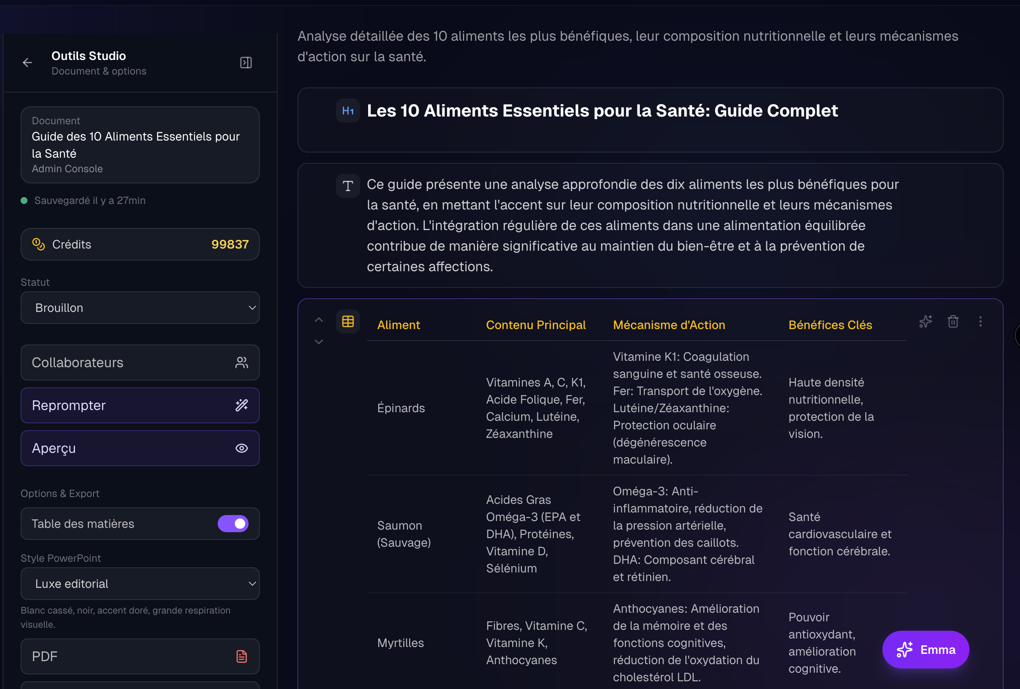Open the Luxe editorial style dropdown
The width and height of the screenshot is (1020, 689).
tap(140, 584)
